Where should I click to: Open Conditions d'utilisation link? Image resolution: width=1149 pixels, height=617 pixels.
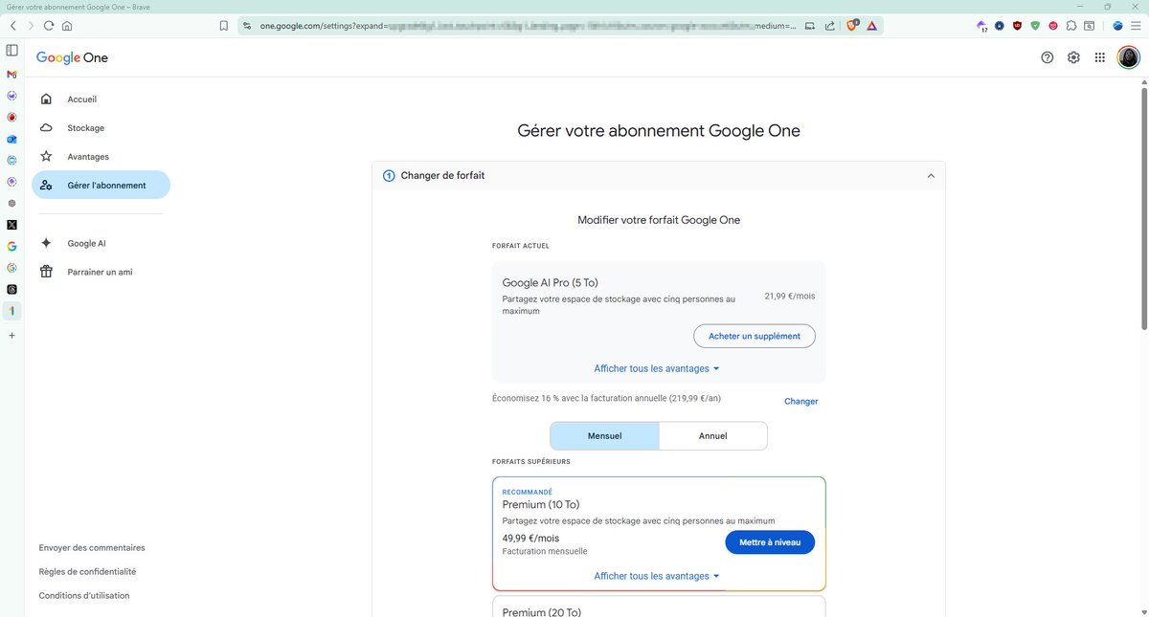pos(84,595)
